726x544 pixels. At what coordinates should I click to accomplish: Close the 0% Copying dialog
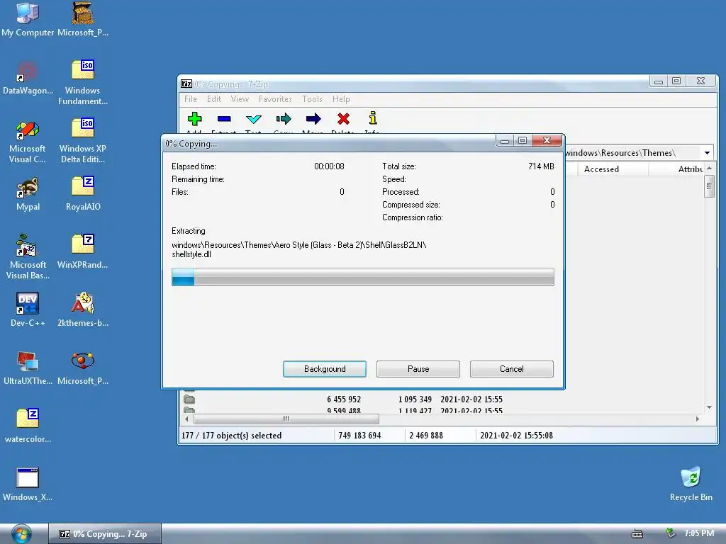pos(547,141)
